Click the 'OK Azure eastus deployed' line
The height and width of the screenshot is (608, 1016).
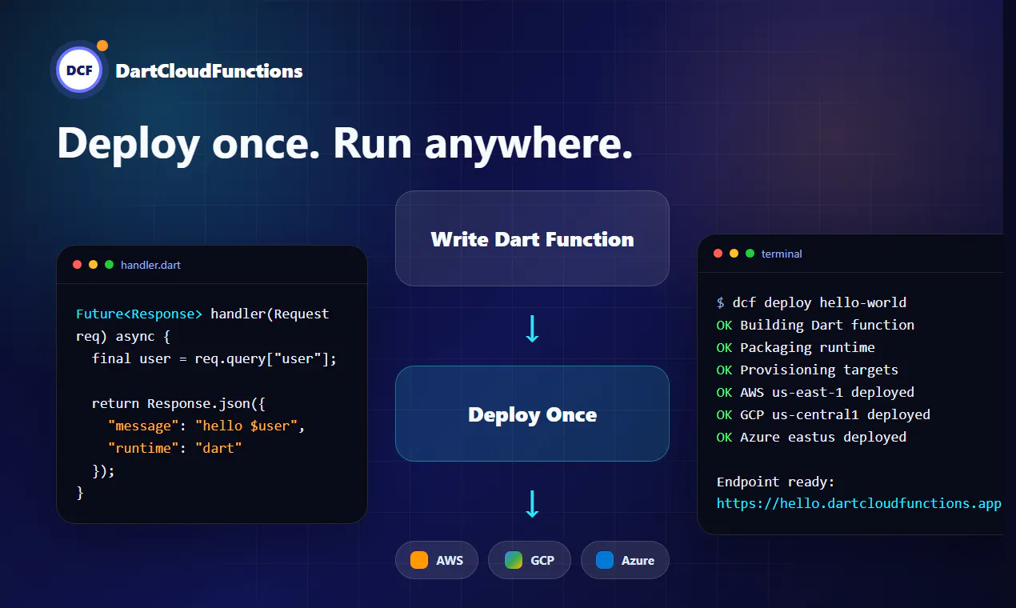tap(812, 437)
